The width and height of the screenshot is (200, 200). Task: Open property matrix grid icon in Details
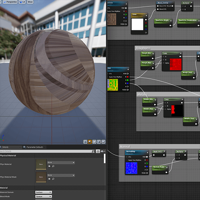(98, 151)
